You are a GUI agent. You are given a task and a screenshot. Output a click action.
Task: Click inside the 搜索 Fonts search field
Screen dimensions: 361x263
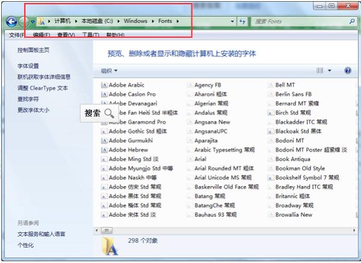point(300,22)
